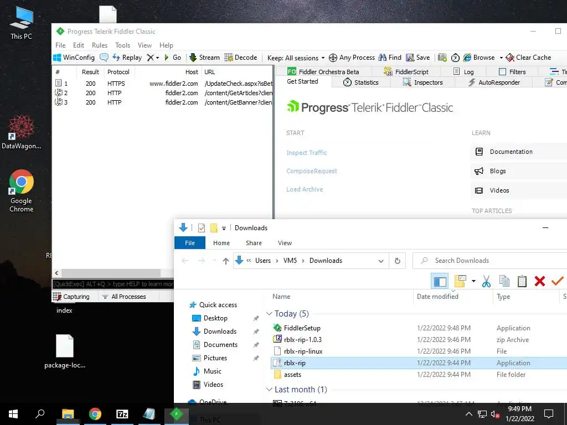Click Load Archive link
This screenshot has height=425, width=567.
[x=305, y=189]
